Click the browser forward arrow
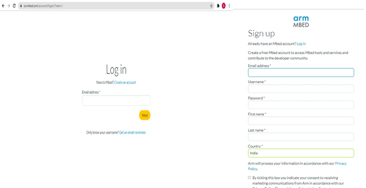This screenshot has height=188, width=366. point(9,6)
